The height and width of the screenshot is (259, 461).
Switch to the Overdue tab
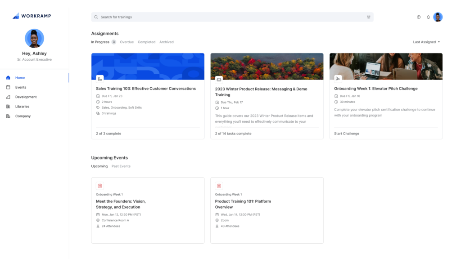click(x=127, y=42)
